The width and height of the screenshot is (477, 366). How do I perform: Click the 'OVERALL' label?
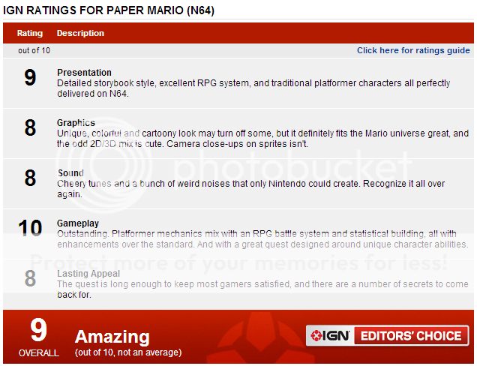39,353
